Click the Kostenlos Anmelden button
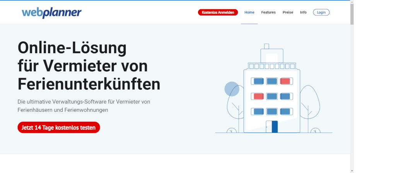 [x=218, y=12]
